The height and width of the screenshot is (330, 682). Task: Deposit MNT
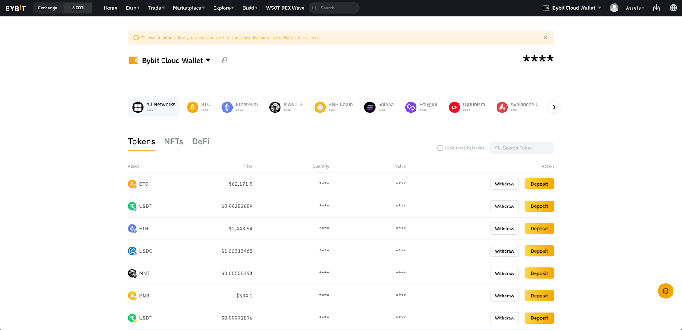pyautogui.click(x=539, y=273)
